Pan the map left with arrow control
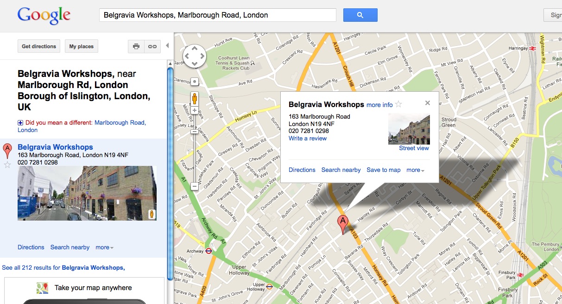562x304 pixels. coord(187,57)
